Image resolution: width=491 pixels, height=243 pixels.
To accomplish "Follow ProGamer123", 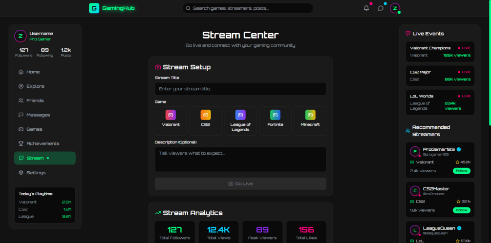I will click(x=462, y=171).
